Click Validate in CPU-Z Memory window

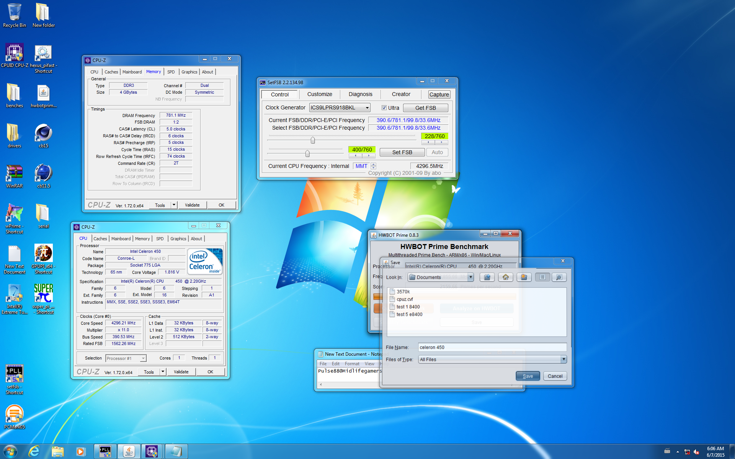coord(192,205)
